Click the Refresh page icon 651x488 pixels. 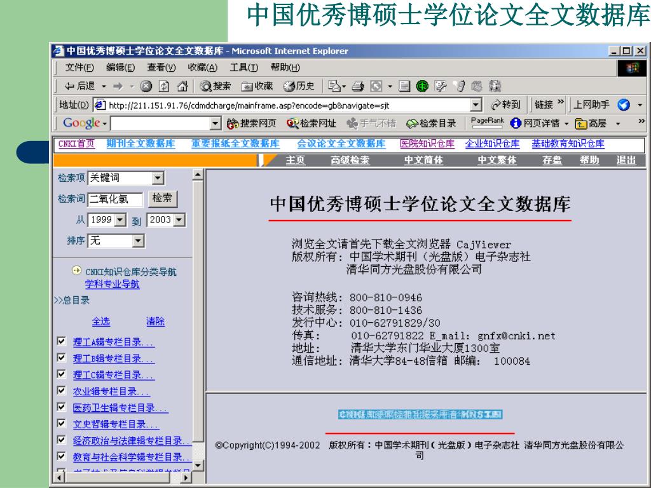[164, 86]
